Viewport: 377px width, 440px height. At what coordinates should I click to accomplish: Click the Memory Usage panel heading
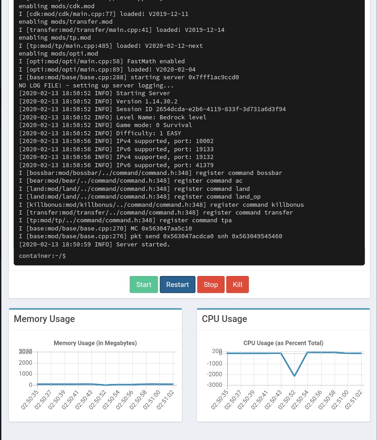(x=44, y=319)
